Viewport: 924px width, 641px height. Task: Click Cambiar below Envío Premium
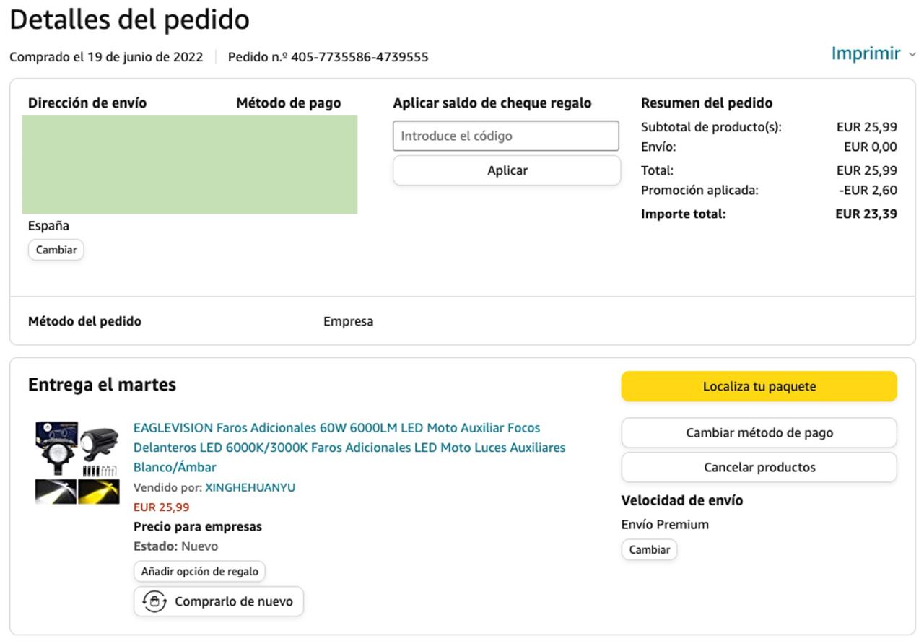(x=649, y=549)
